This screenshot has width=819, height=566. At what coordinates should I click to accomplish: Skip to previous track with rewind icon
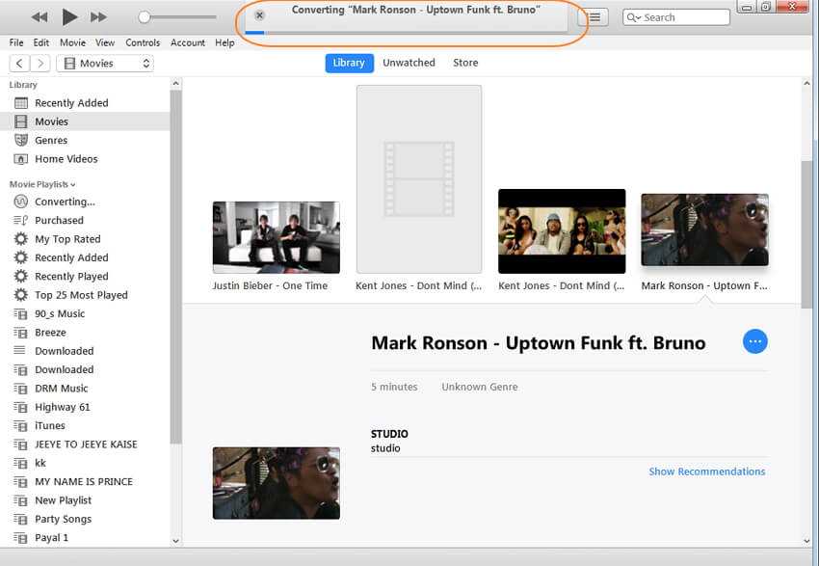click(40, 16)
